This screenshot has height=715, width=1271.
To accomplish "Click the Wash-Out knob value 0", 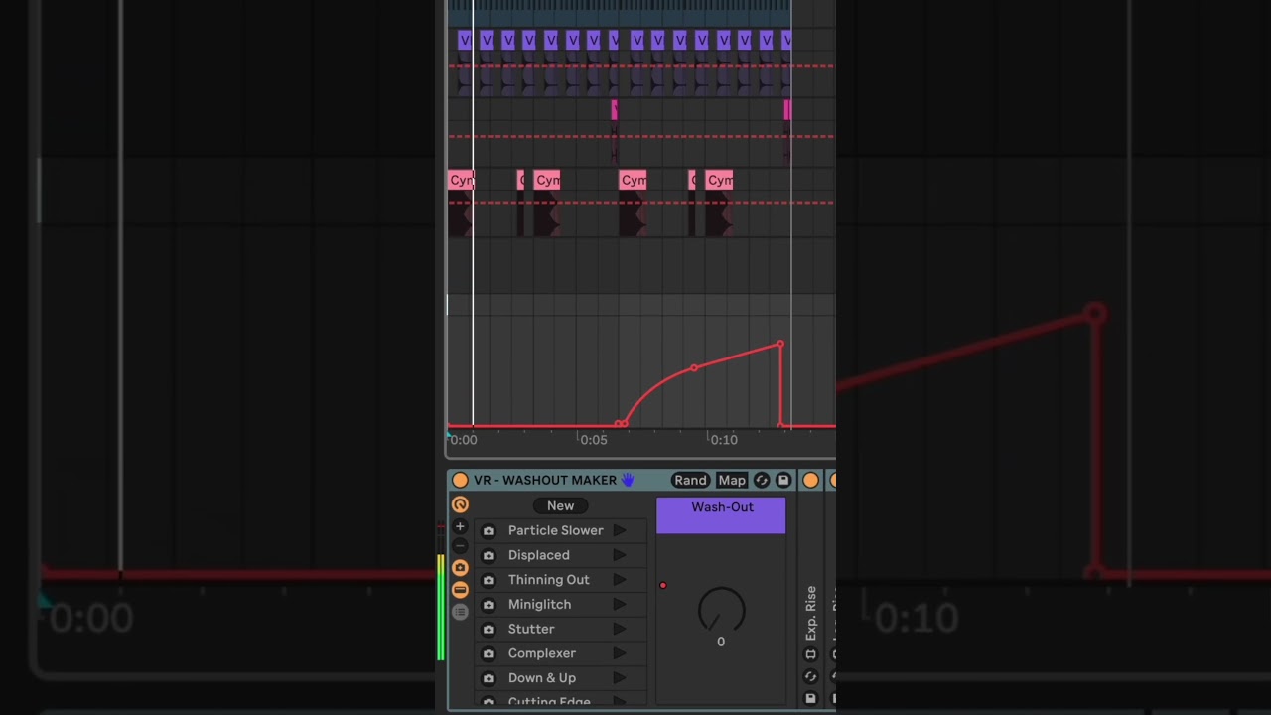I will pos(721,643).
